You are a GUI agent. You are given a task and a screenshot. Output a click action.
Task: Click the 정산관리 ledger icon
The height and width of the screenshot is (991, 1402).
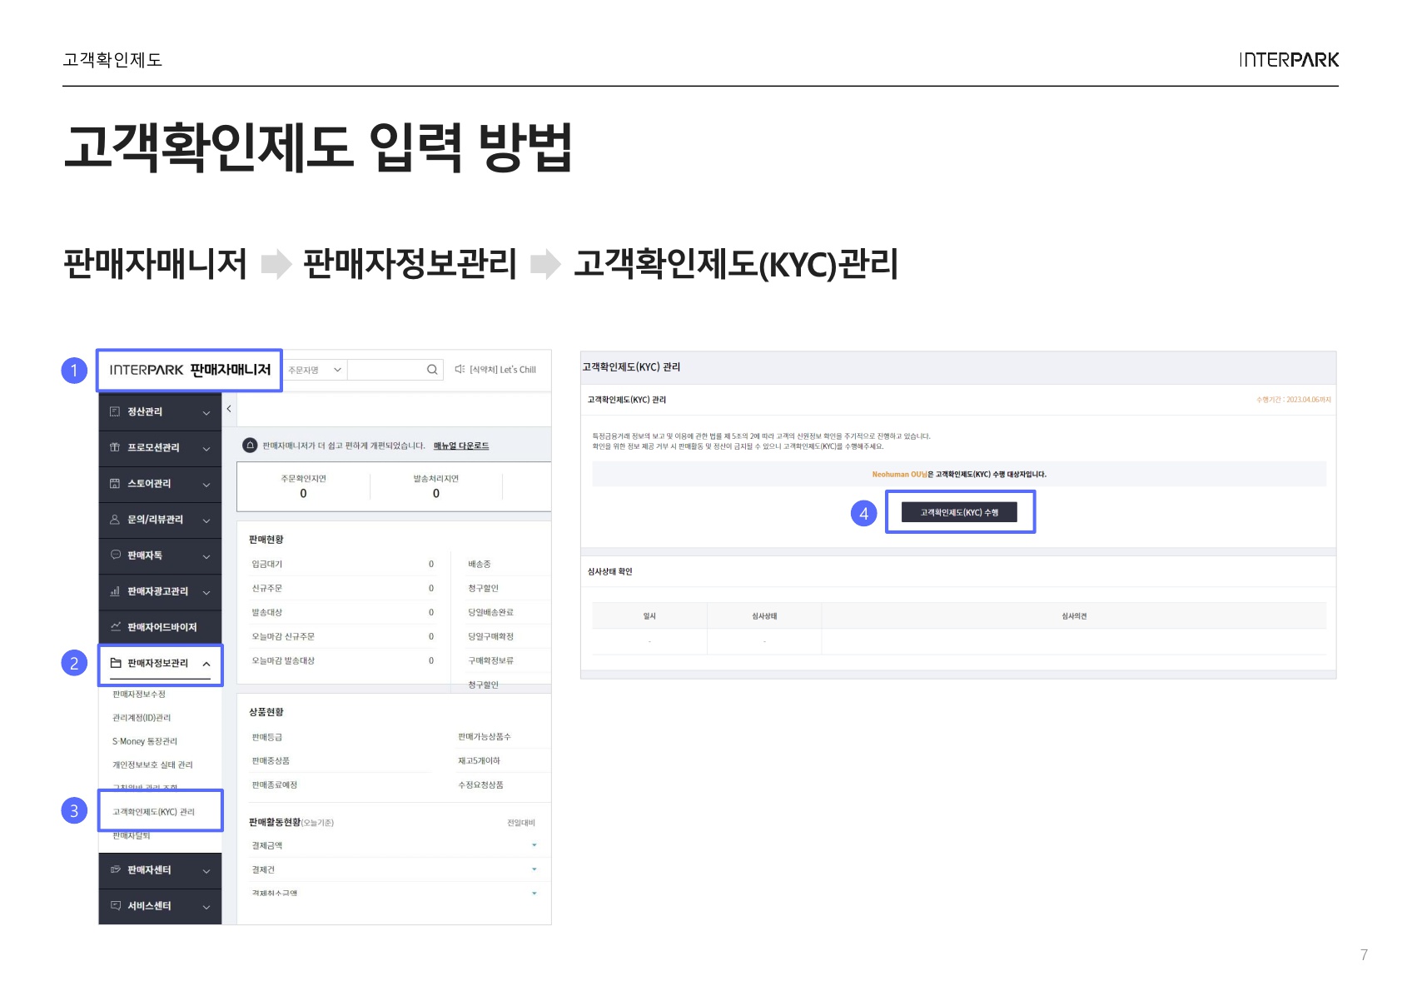[115, 412]
